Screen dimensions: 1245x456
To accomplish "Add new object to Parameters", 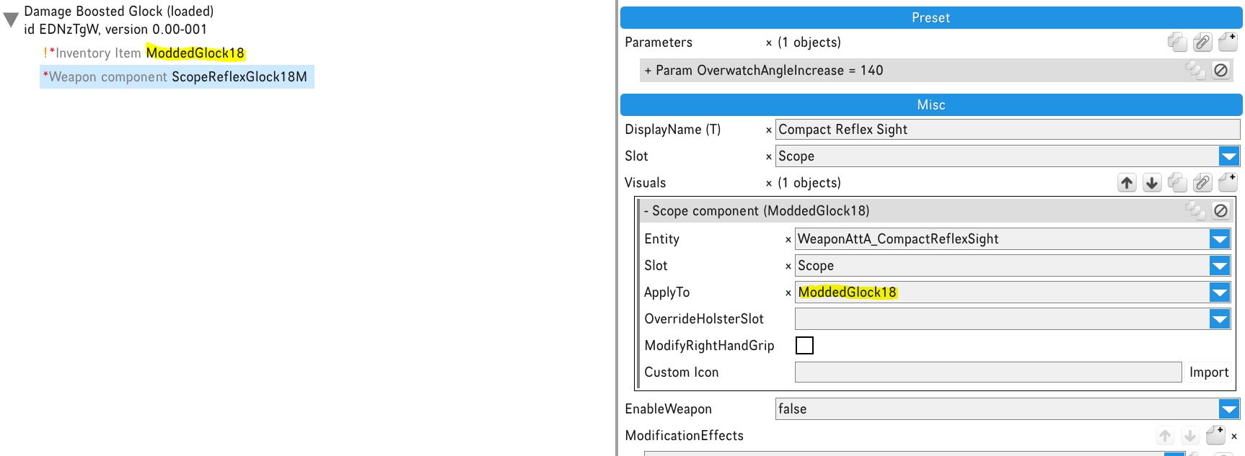I will click(x=1228, y=43).
